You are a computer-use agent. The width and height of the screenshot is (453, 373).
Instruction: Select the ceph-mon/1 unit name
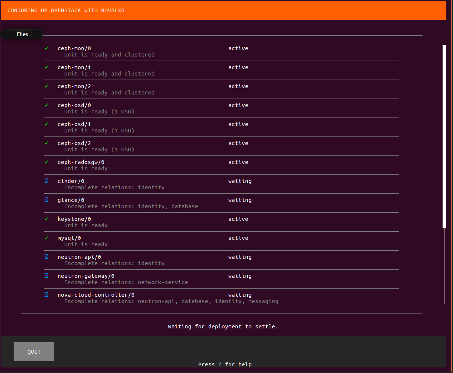tap(74, 67)
